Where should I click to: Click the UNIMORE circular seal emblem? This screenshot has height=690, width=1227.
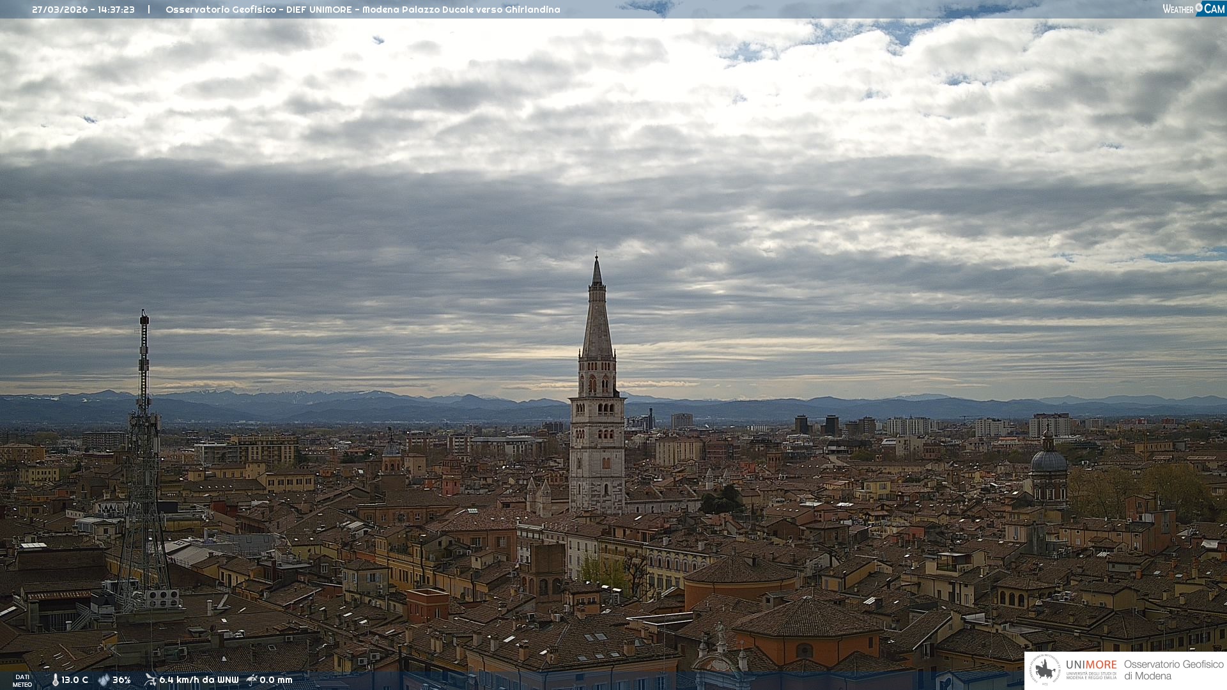pyautogui.click(x=1045, y=670)
